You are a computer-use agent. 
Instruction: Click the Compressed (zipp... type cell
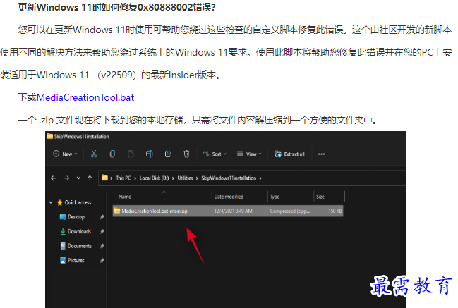tap(290, 211)
